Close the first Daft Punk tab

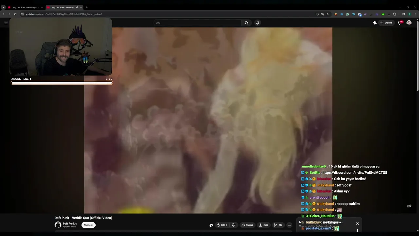point(42,7)
